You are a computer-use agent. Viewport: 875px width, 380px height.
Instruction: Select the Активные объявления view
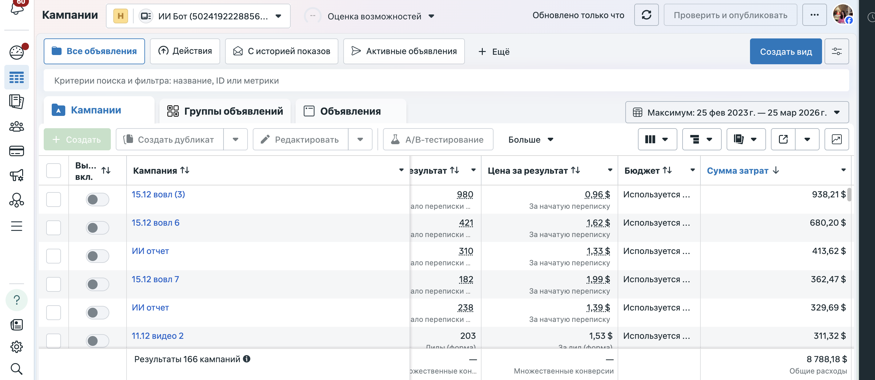tap(404, 51)
